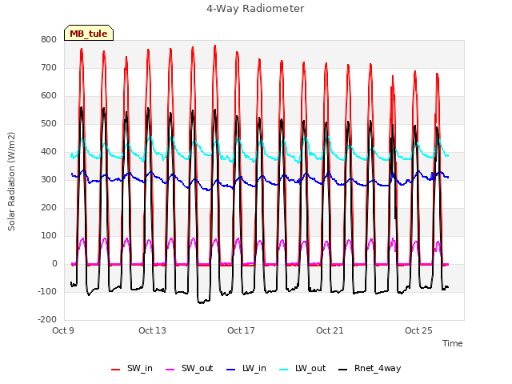Click the MB_tule site label

89,33
